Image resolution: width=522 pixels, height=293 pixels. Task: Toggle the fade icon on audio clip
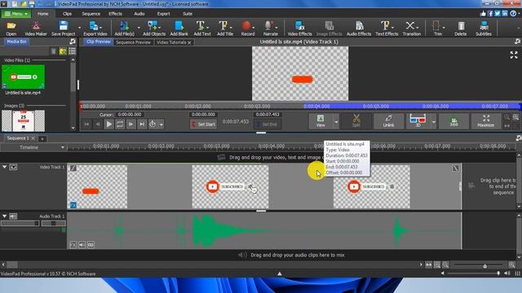[x=73, y=245]
